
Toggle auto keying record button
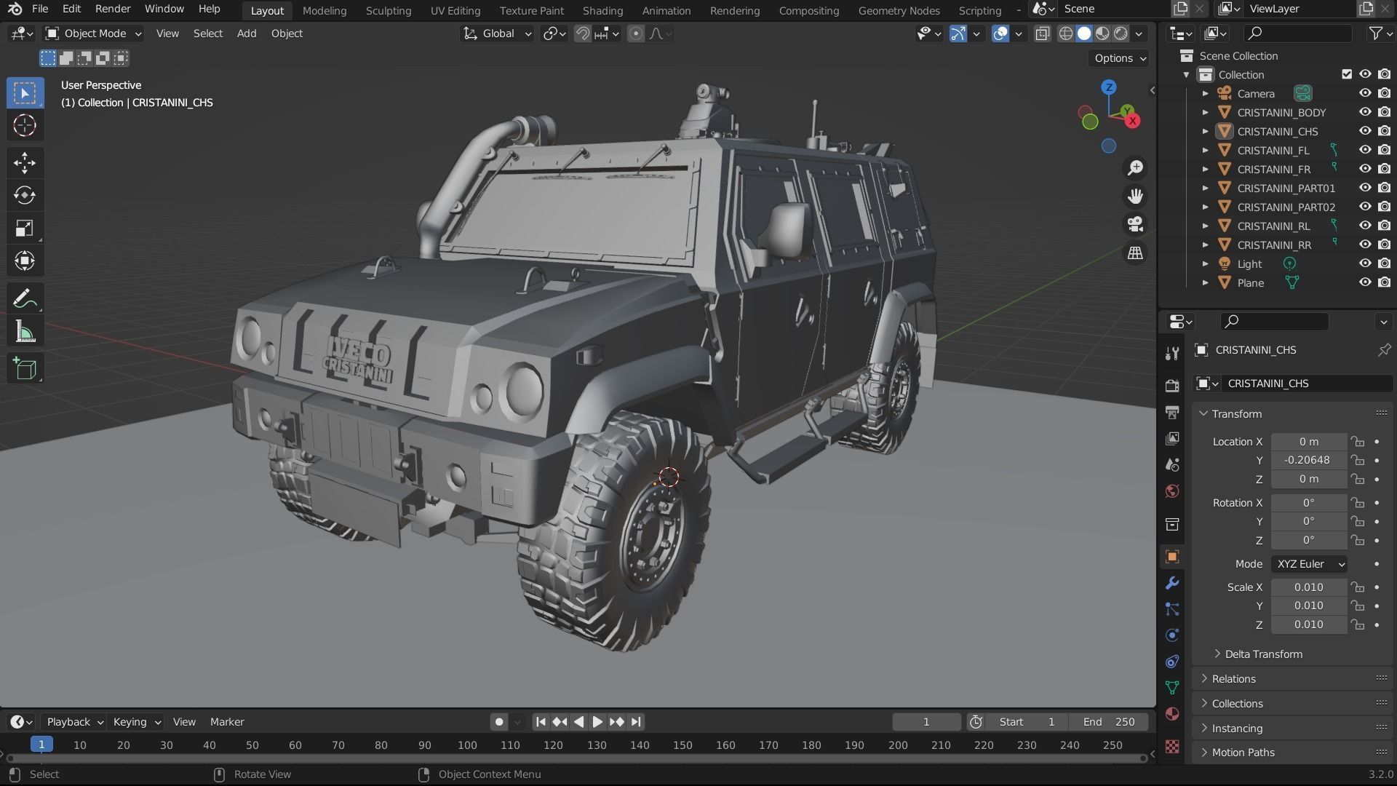(x=498, y=722)
